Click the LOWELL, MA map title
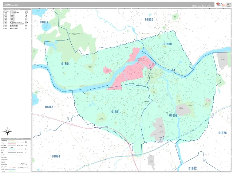233x175 pixels. coord(11,5)
